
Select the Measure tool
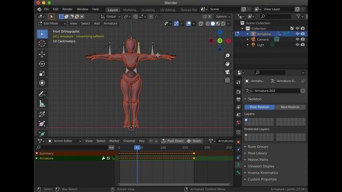[42, 103]
